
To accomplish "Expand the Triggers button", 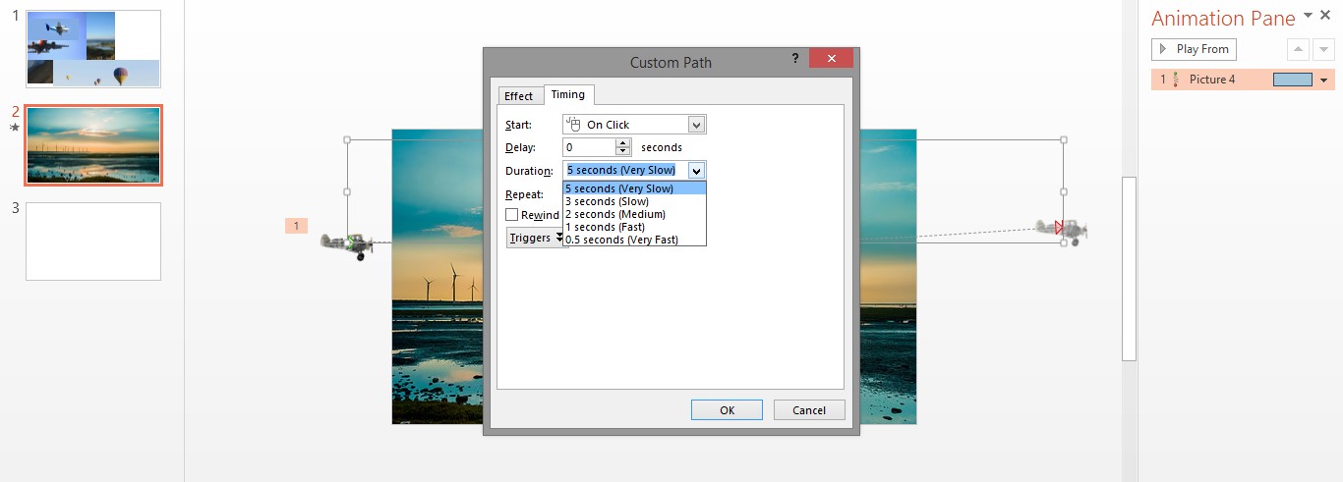I will (x=535, y=238).
